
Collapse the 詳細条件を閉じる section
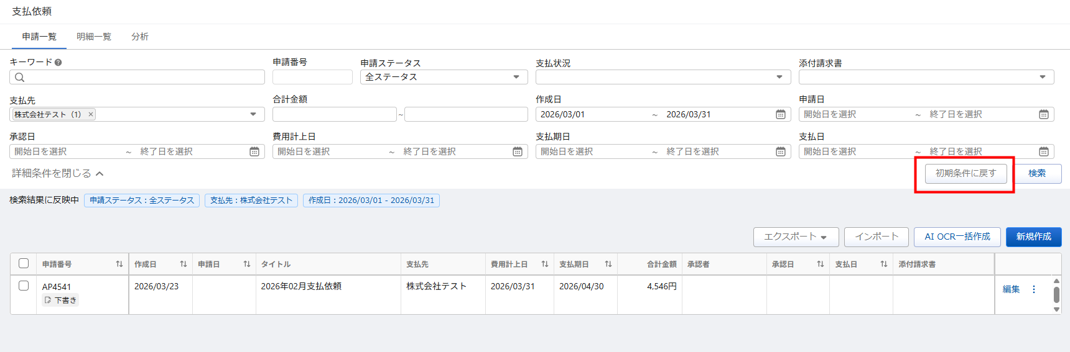57,173
